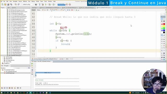The height and width of the screenshot is (94, 167).
Task: Open the Tools menu
Action: point(45,1)
